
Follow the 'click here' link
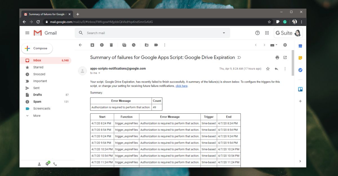point(181,86)
